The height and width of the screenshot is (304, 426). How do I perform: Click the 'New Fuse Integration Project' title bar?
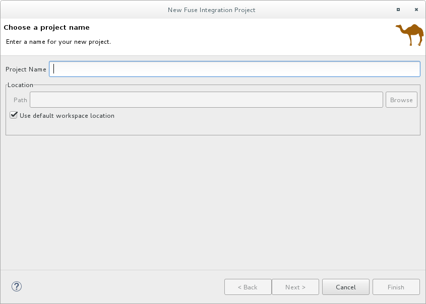211,10
